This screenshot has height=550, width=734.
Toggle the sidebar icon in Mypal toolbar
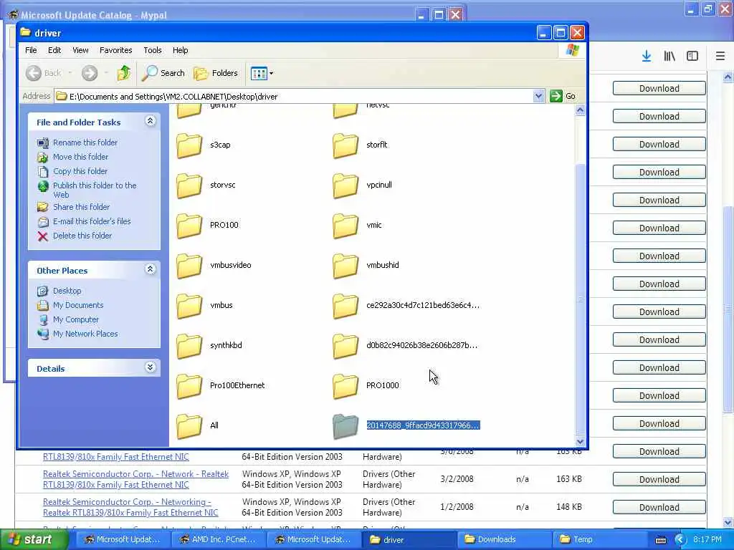pyautogui.click(x=692, y=56)
